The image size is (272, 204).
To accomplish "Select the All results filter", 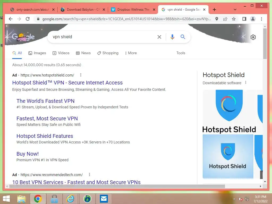I will pos(17,53).
